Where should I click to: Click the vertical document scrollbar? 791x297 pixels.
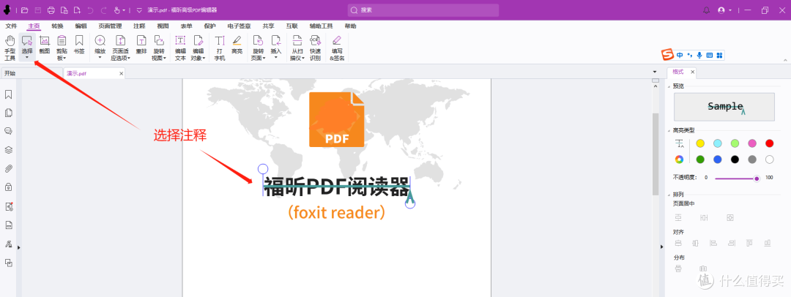tap(656, 154)
